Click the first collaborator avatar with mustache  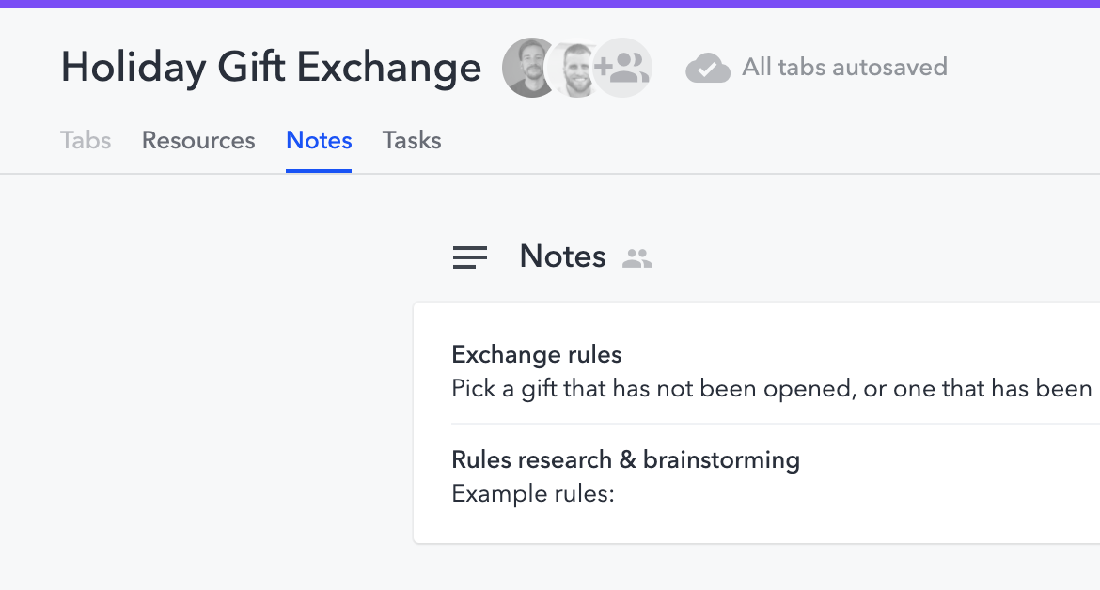(x=529, y=68)
